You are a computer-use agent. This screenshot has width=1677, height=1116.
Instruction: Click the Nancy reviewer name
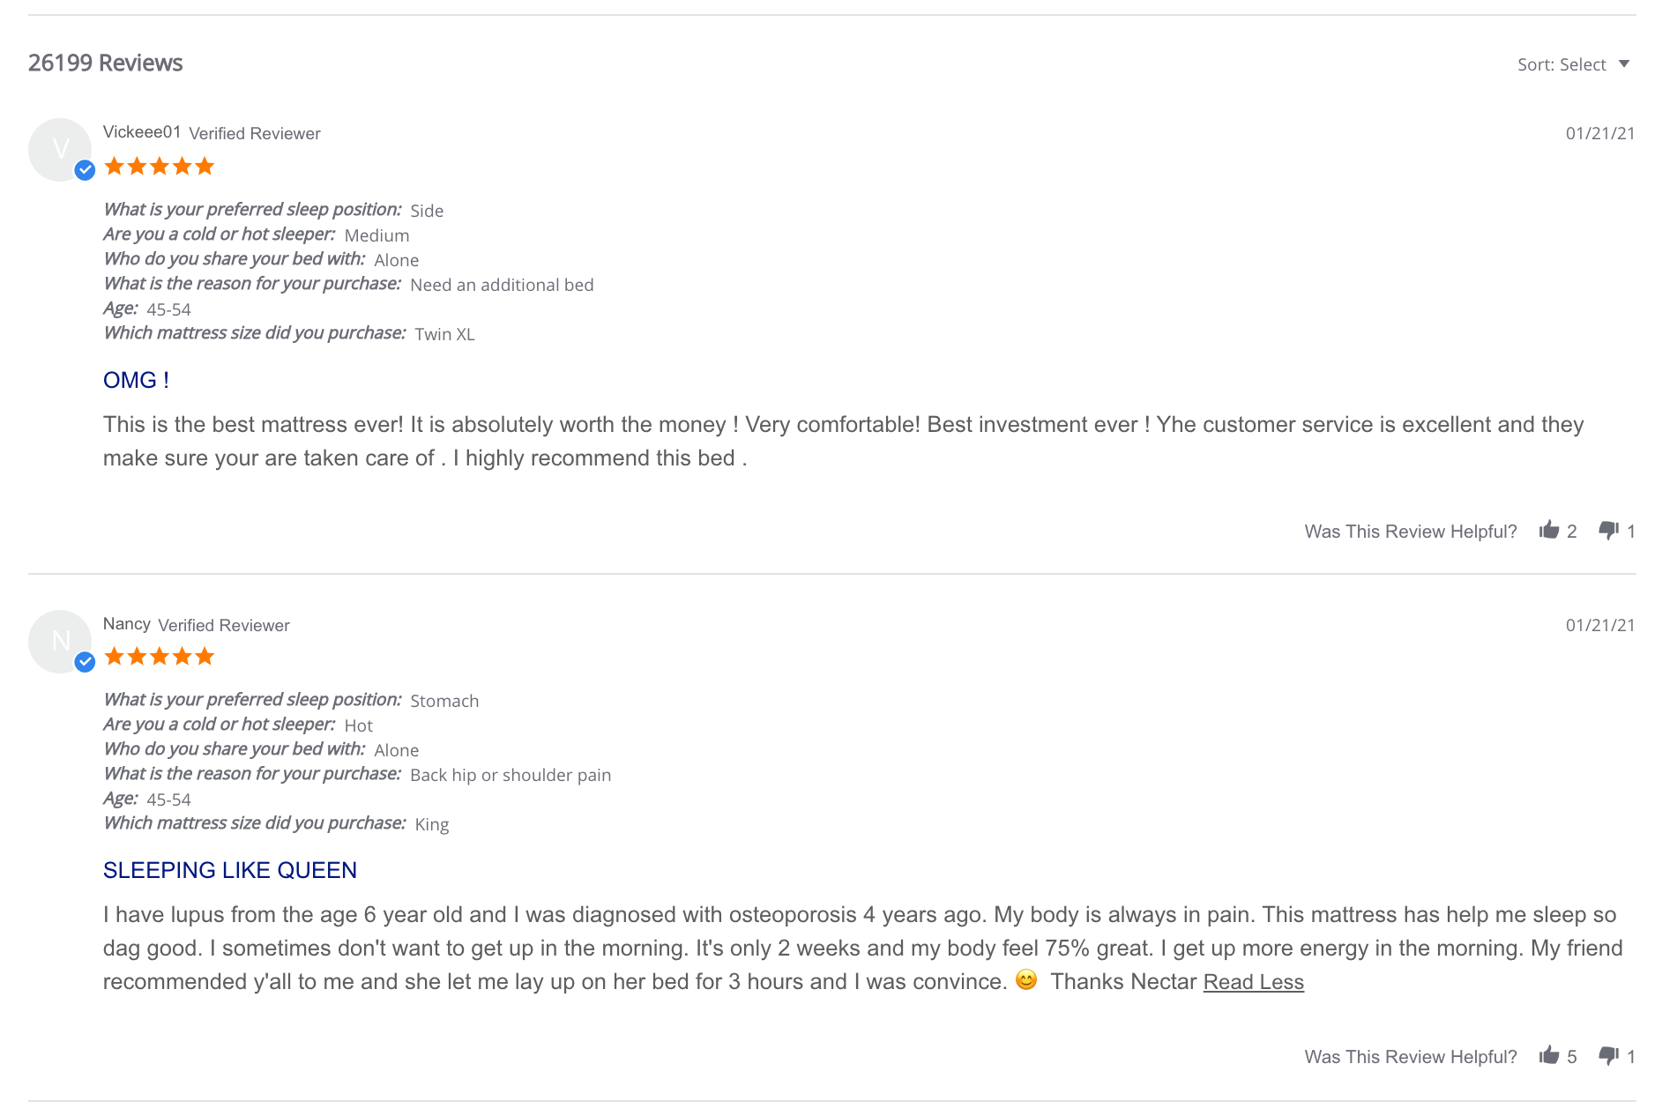pyautogui.click(x=126, y=624)
